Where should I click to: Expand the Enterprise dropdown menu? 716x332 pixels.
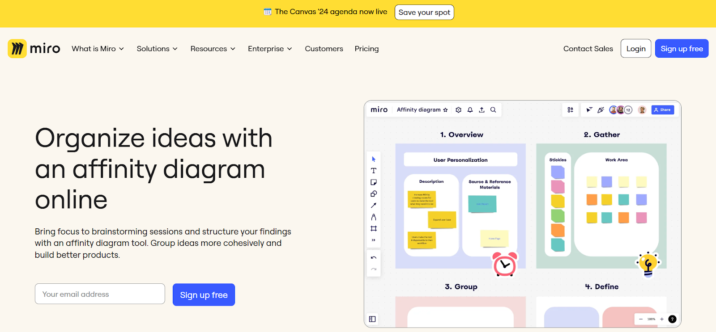(270, 49)
